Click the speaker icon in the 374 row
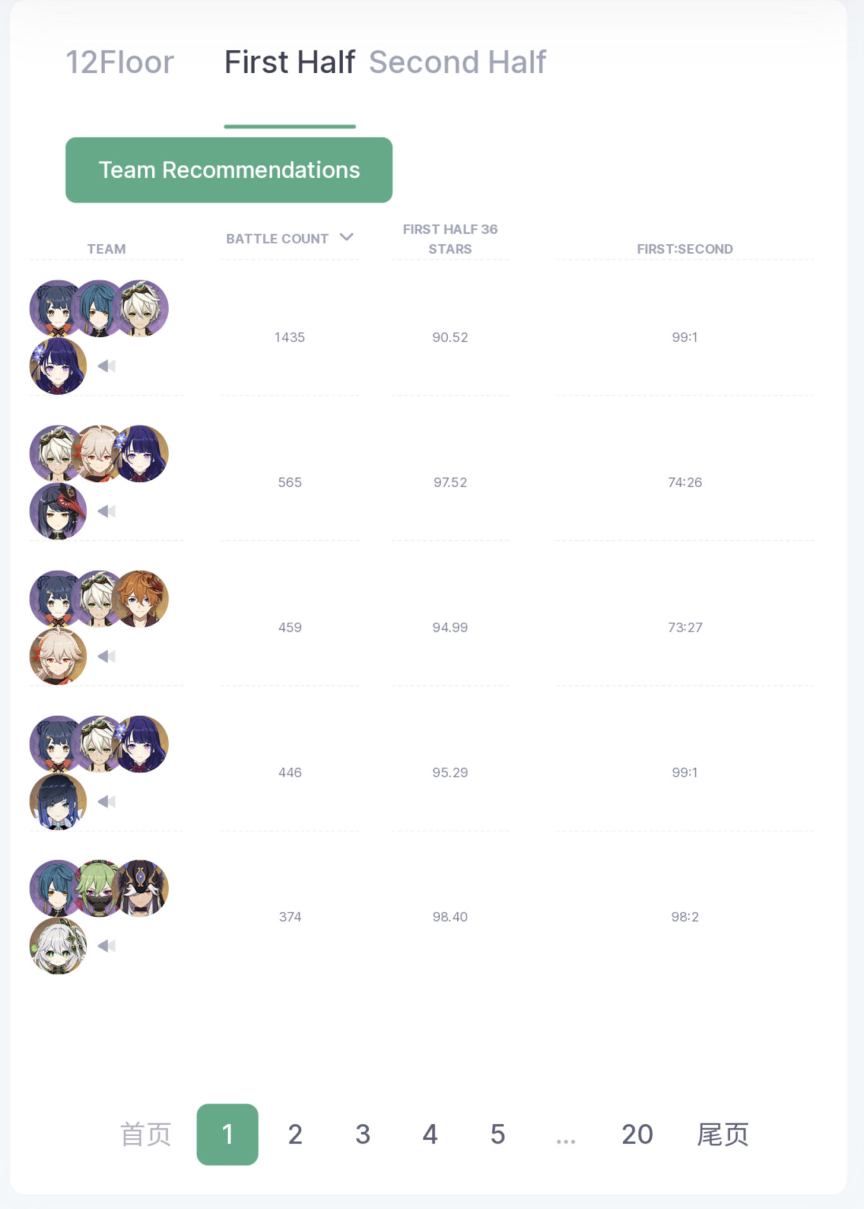 coord(106,945)
